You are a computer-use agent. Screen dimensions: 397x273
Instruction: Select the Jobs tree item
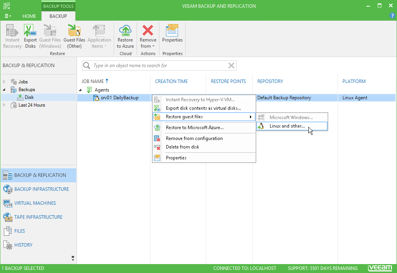tap(23, 82)
